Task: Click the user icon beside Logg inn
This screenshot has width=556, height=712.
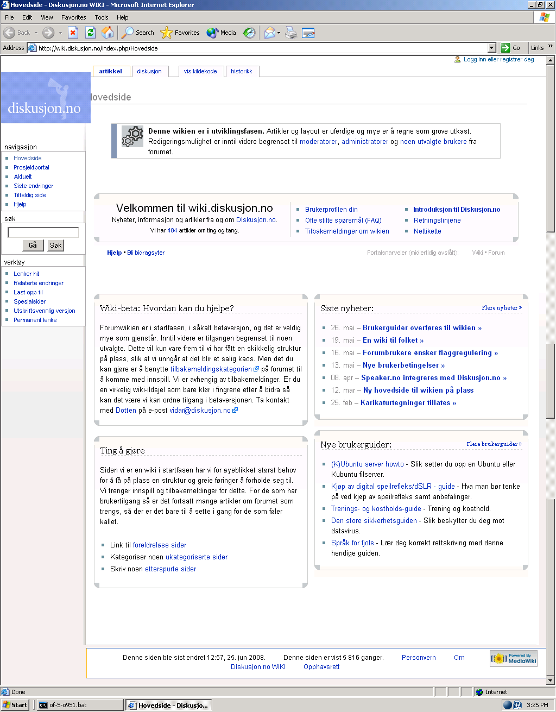Action: click(458, 59)
